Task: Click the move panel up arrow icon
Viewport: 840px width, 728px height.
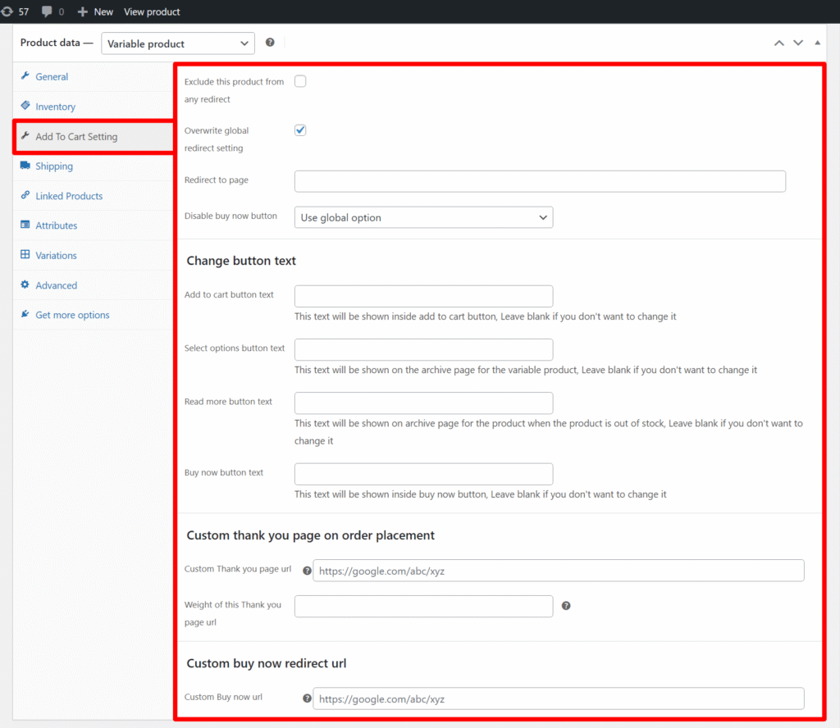Action: (x=779, y=43)
